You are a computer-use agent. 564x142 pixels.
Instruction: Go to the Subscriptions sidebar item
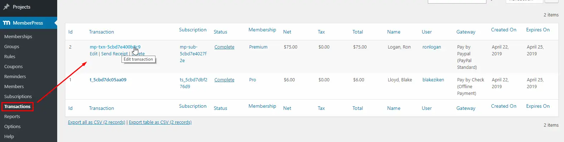pos(18,96)
